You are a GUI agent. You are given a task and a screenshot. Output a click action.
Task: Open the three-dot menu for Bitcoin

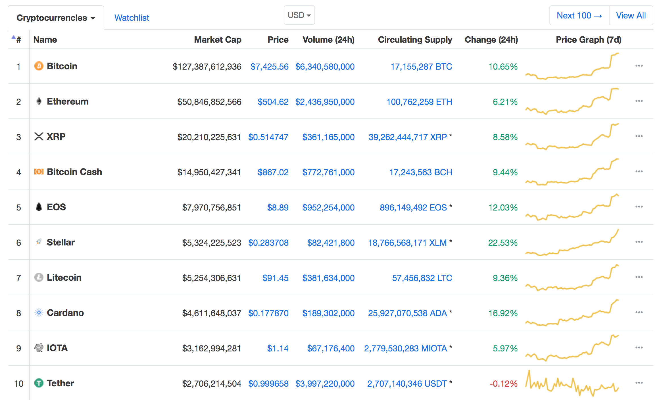pos(639,66)
